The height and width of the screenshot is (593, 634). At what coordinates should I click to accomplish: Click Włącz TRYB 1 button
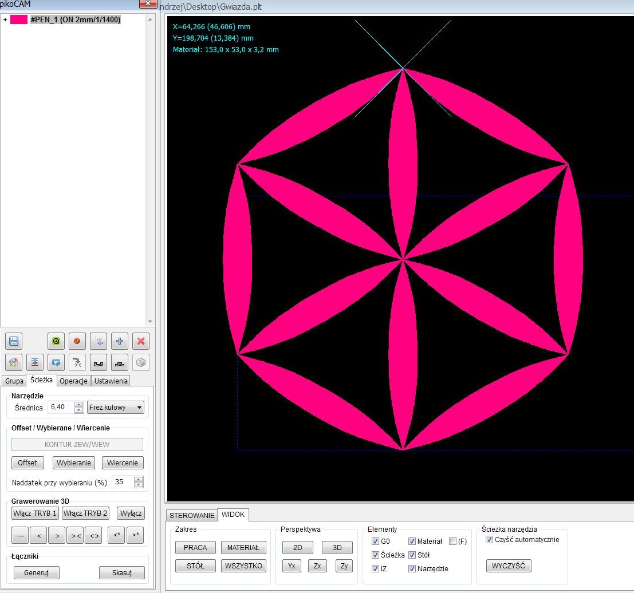point(35,513)
